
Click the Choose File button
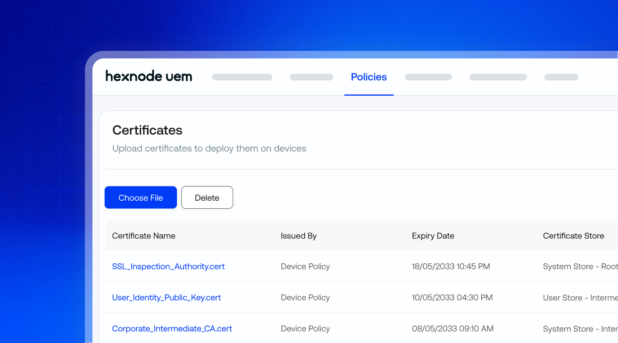(x=141, y=197)
